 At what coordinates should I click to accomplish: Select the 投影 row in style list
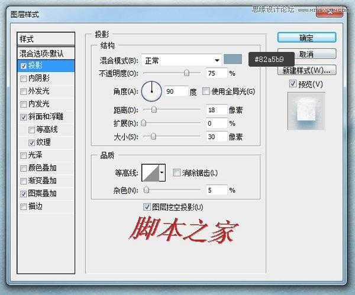[46, 65]
